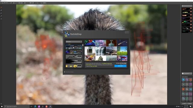Click the taskbar search box

coord(17,106)
